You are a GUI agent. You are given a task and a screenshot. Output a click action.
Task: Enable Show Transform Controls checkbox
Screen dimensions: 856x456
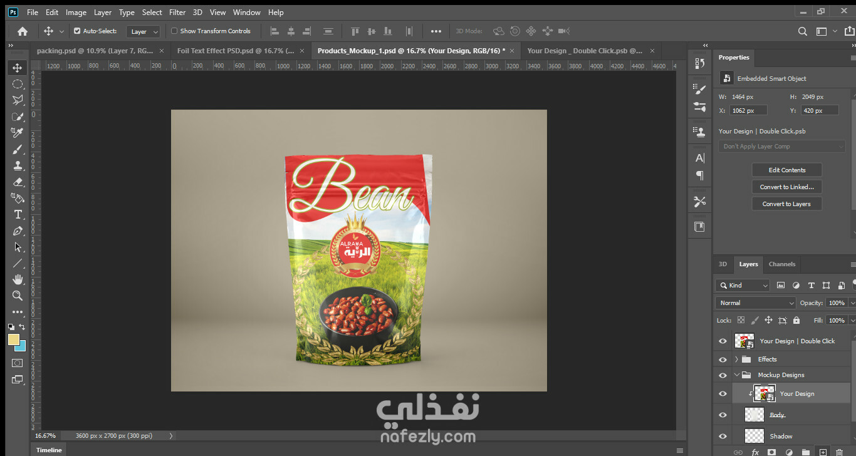(175, 31)
